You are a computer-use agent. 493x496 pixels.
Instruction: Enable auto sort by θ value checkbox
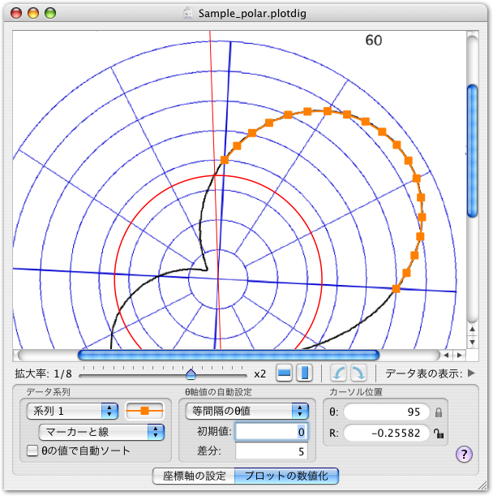pos(32,451)
